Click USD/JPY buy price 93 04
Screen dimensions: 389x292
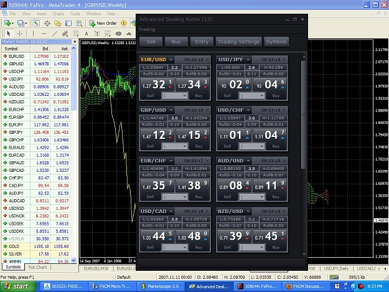pos(269,85)
